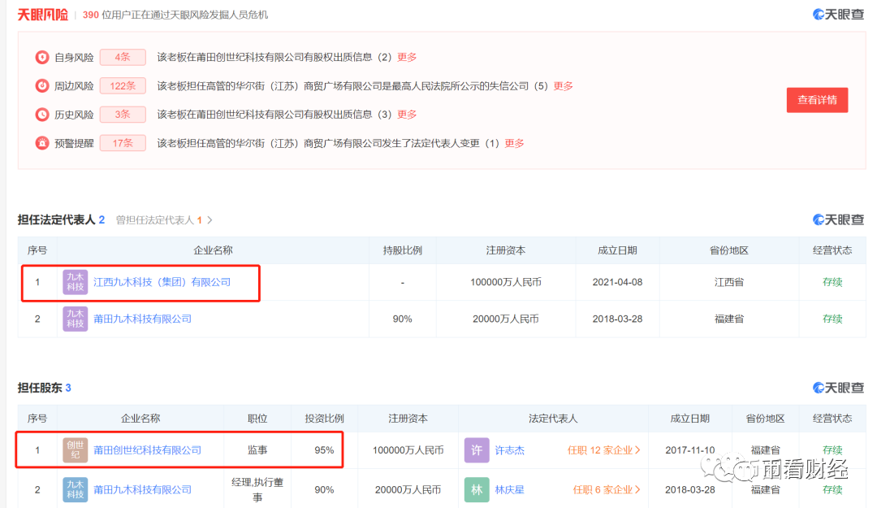This screenshot has height=508, width=877.
Task: Click the 投资比例 column header
Action: 324,419
